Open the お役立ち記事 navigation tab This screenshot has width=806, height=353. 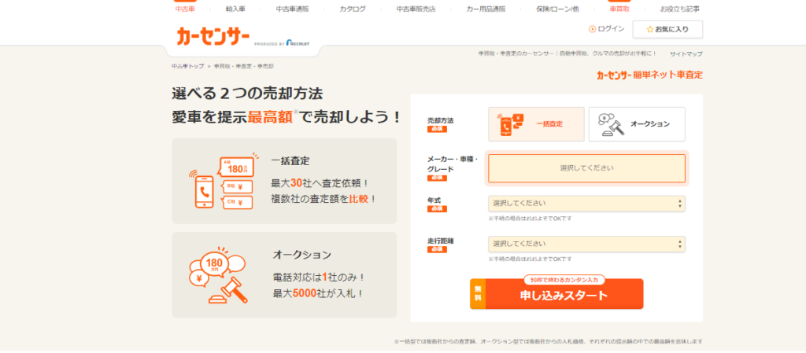click(679, 9)
